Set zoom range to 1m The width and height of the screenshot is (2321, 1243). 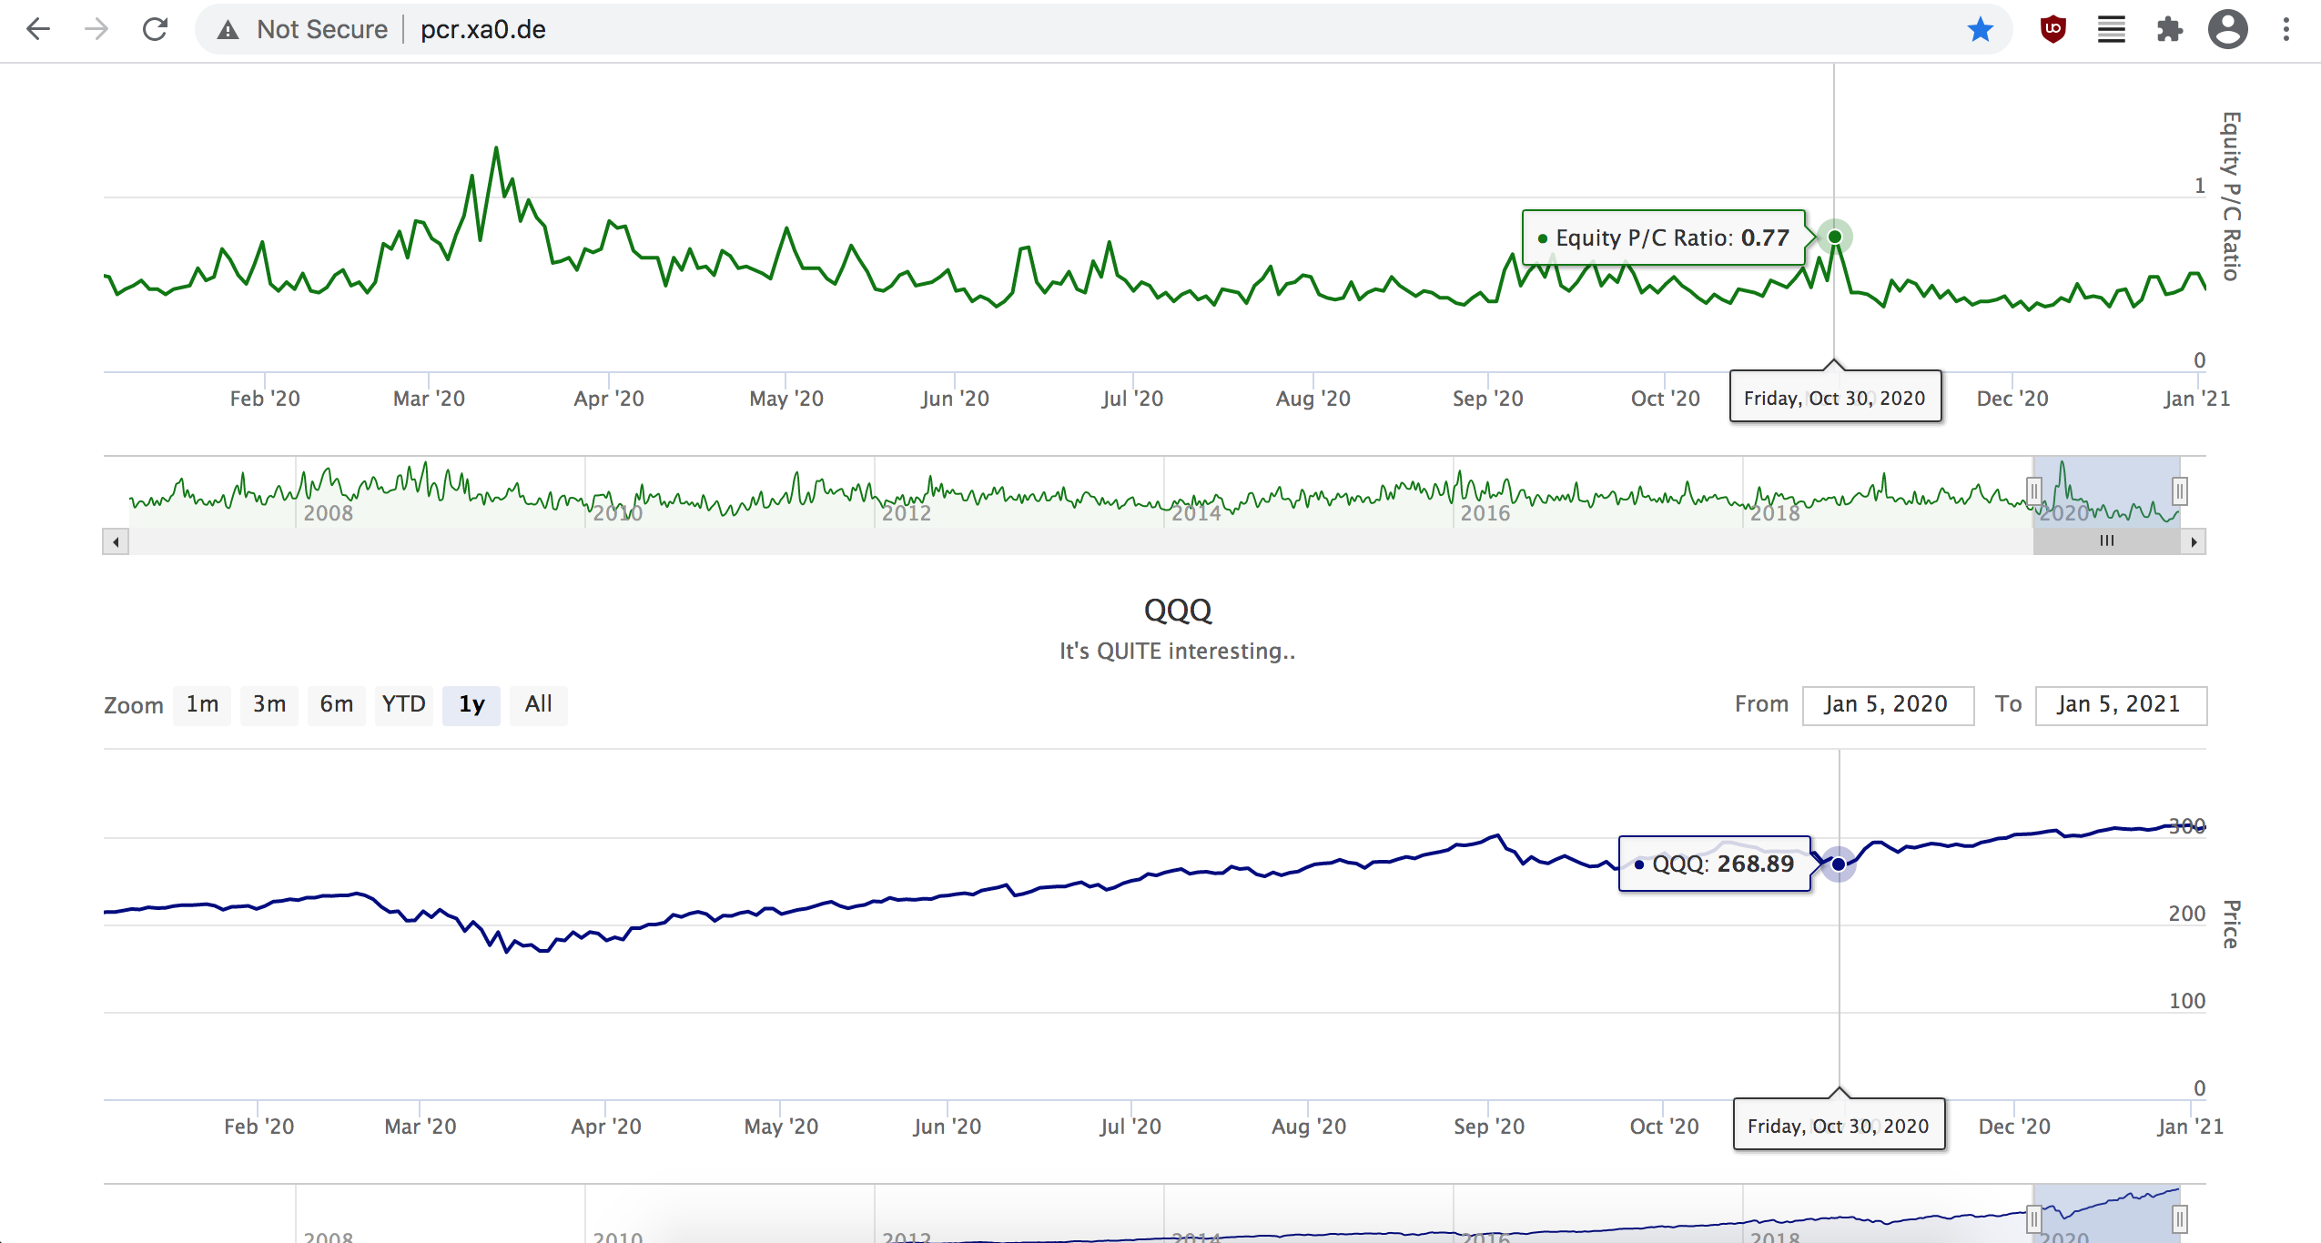click(x=202, y=705)
